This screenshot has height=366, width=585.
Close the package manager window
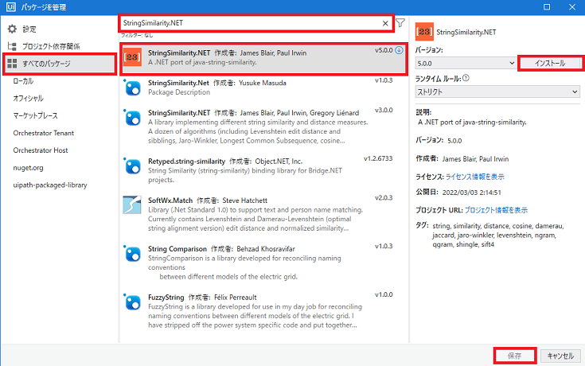[572, 7]
